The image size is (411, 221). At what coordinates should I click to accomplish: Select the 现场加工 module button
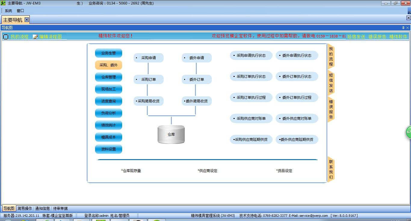click(x=109, y=89)
